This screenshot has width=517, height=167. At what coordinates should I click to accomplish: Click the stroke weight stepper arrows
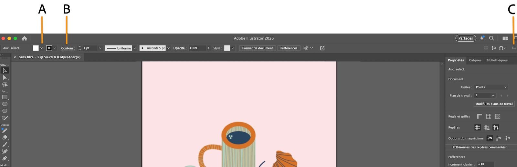click(79, 48)
